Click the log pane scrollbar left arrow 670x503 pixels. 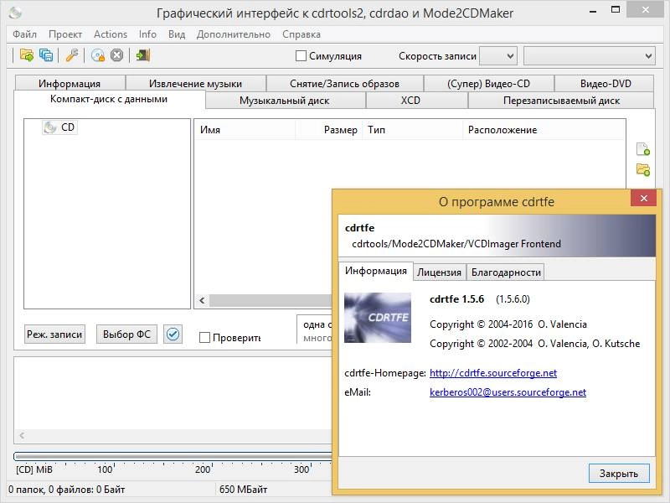coord(22,436)
